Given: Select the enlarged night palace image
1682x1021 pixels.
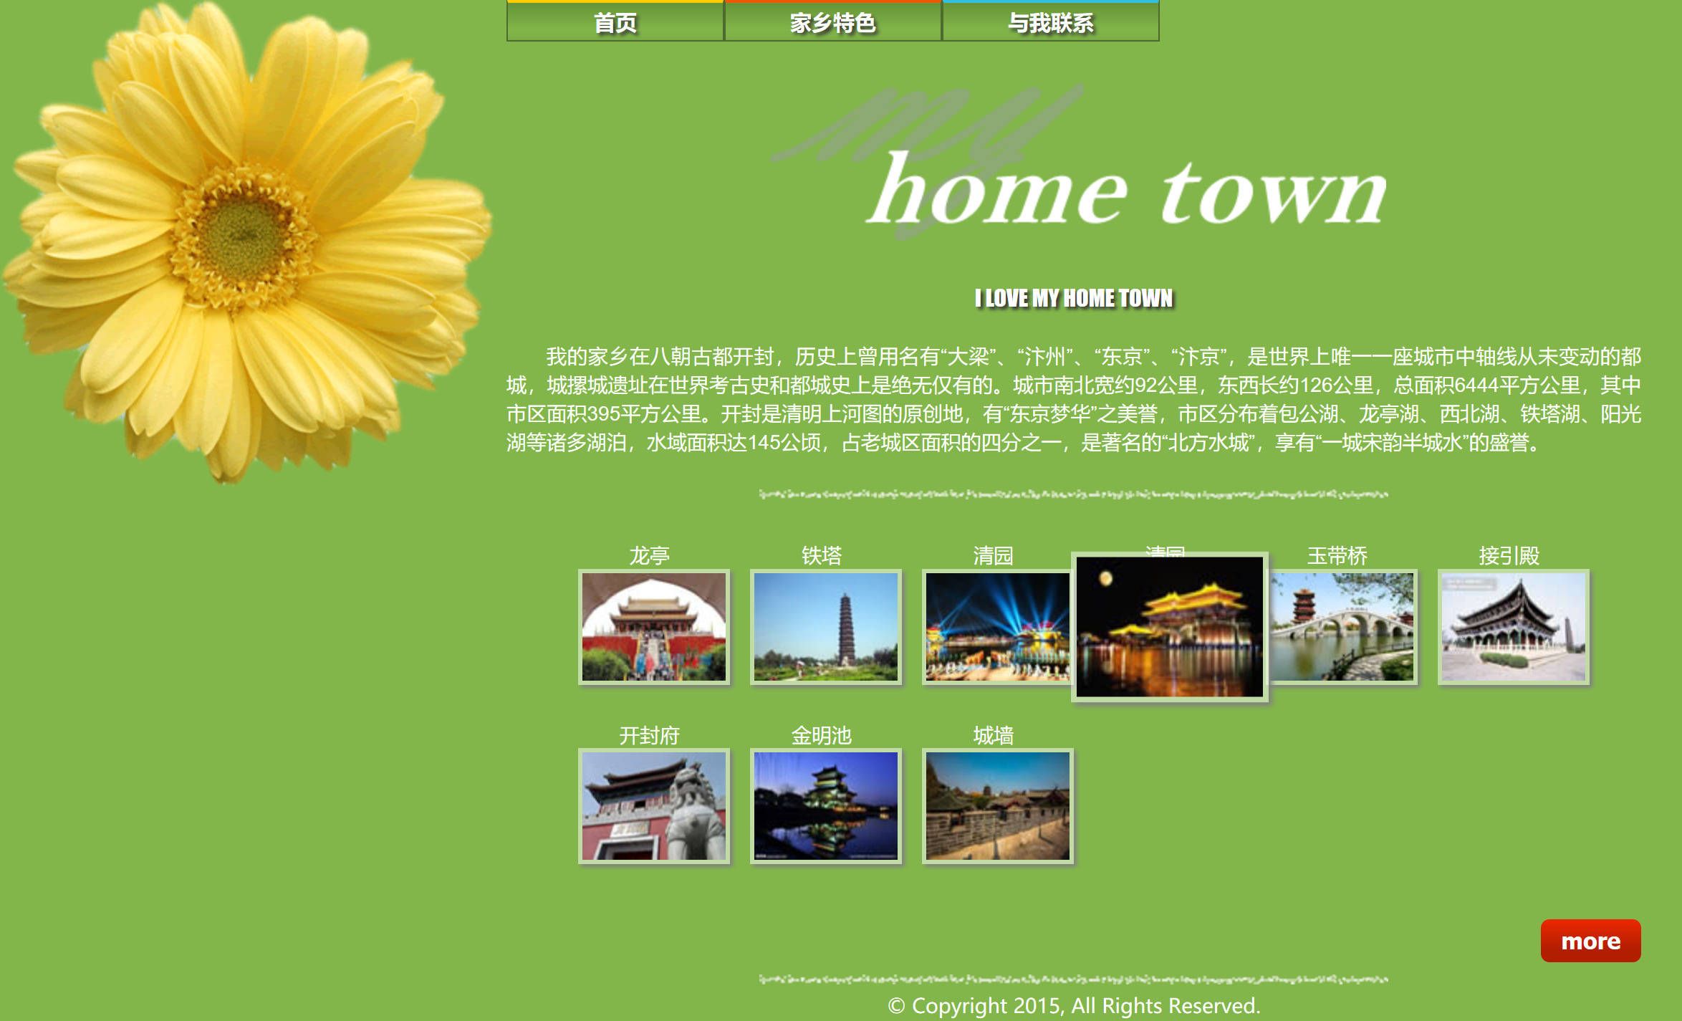Looking at the screenshot, I should (1169, 627).
